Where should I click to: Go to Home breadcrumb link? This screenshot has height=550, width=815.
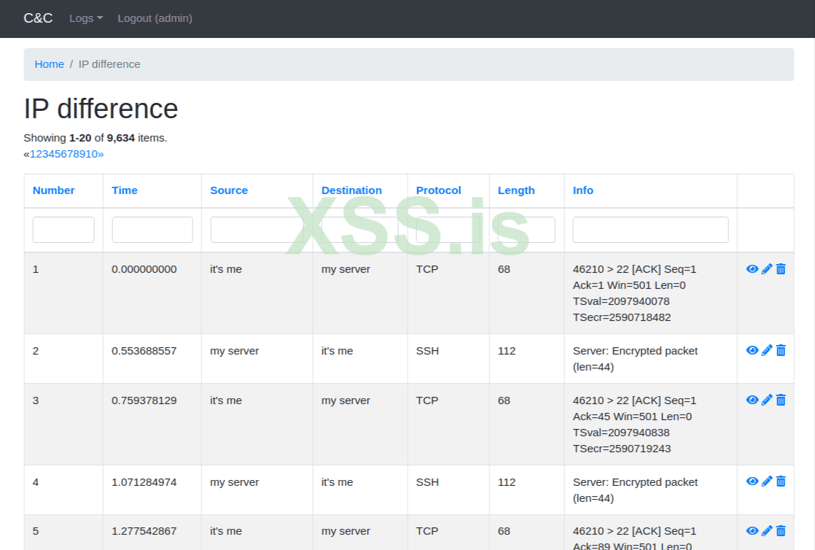(50, 64)
